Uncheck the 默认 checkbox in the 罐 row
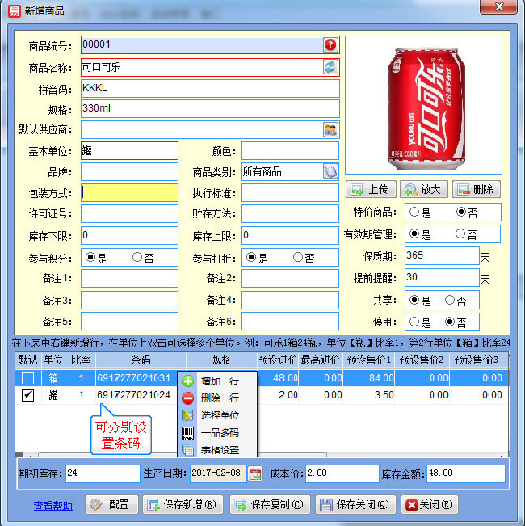The height and width of the screenshot is (526, 525). (28, 395)
